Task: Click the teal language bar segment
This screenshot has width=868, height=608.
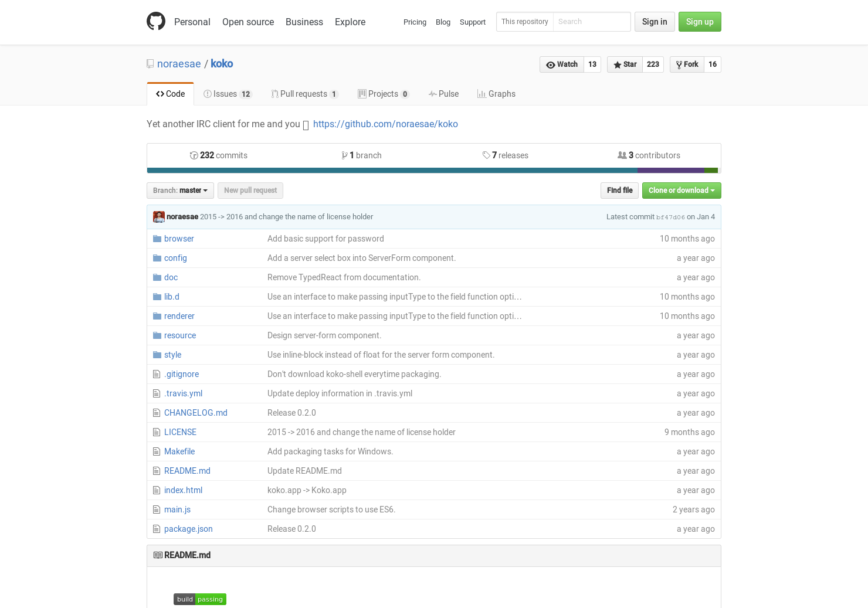Action: (392, 171)
